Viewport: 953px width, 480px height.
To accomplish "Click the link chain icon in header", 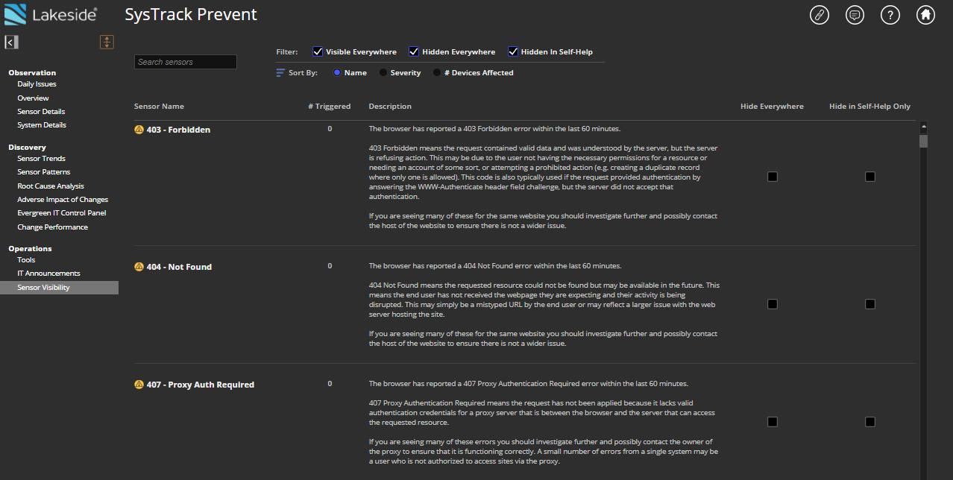I will [x=820, y=15].
